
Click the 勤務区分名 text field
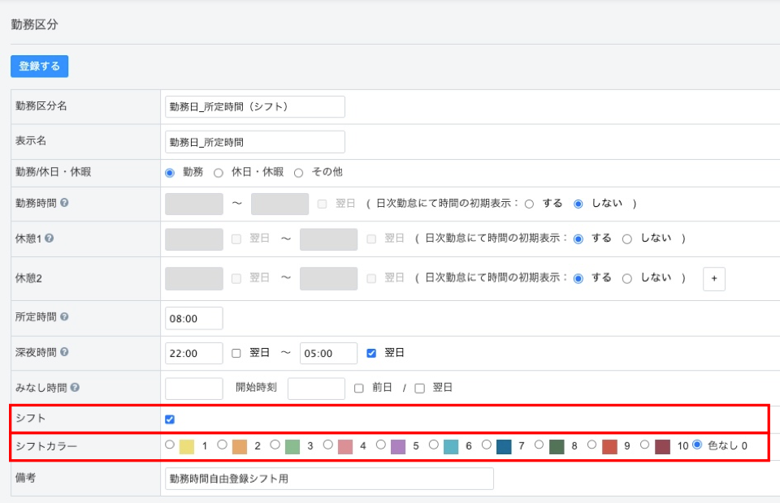coord(255,106)
